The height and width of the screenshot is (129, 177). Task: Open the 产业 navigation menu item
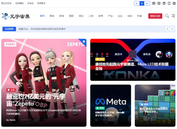coord(110,16)
